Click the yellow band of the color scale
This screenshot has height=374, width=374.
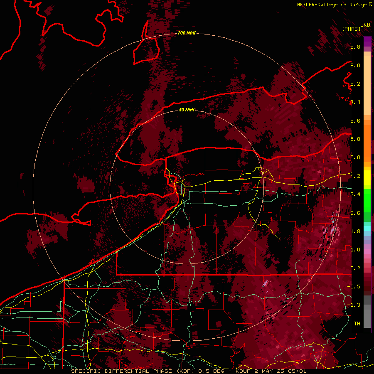tap(367, 177)
